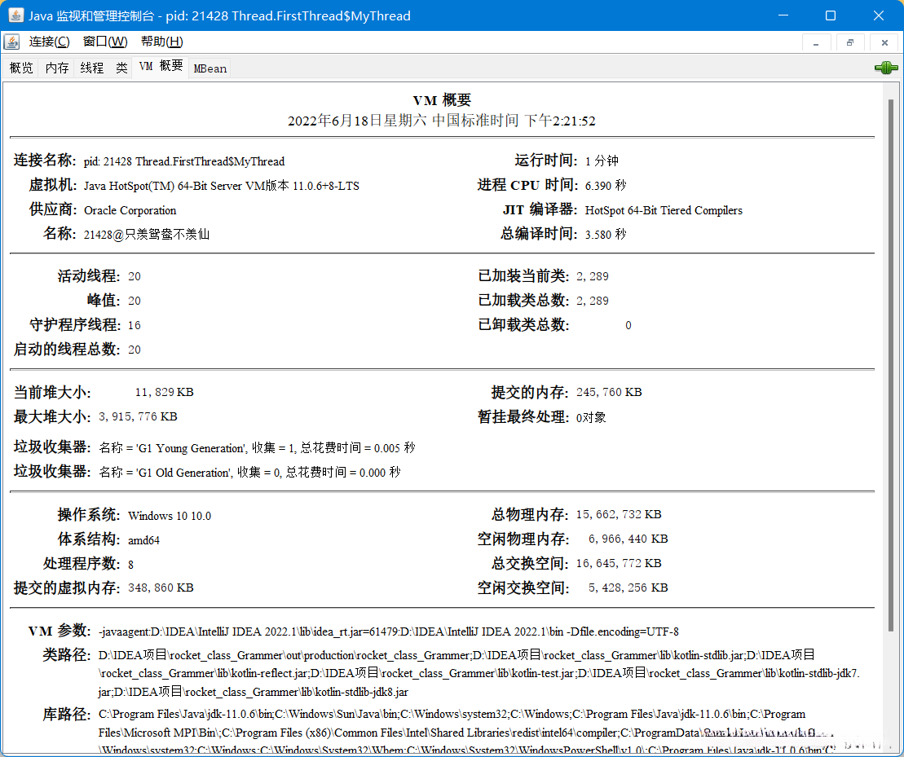This screenshot has width=904, height=757.
Task: Switch to the 概览 tab
Action: (21, 68)
